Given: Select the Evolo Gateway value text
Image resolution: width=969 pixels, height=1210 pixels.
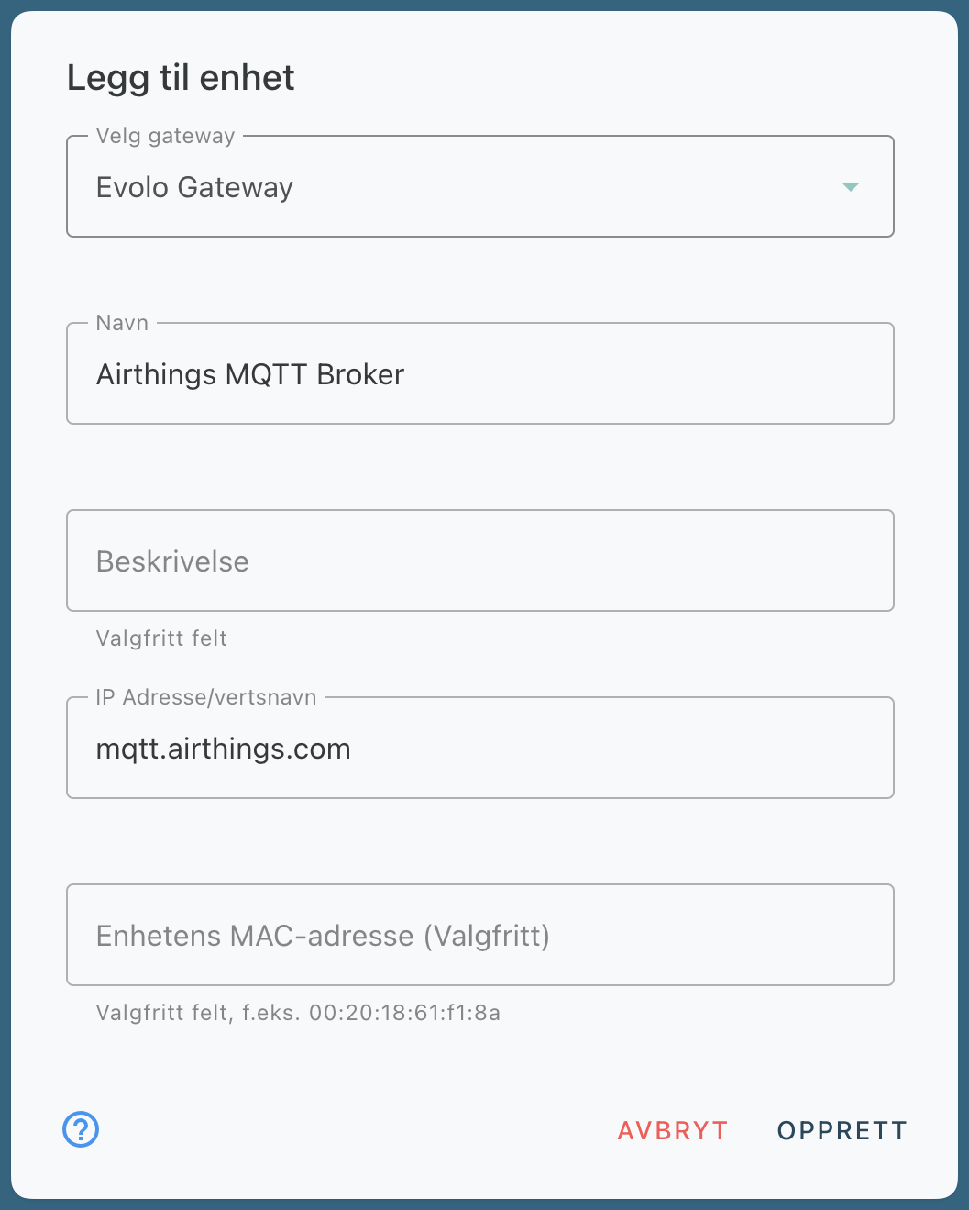Looking at the screenshot, I should (194, 188).
